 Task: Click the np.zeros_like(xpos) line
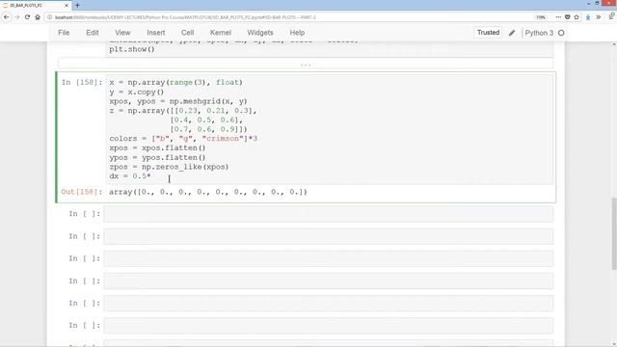click(169, 167)
